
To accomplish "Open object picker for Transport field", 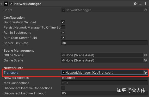I will 145,72.
